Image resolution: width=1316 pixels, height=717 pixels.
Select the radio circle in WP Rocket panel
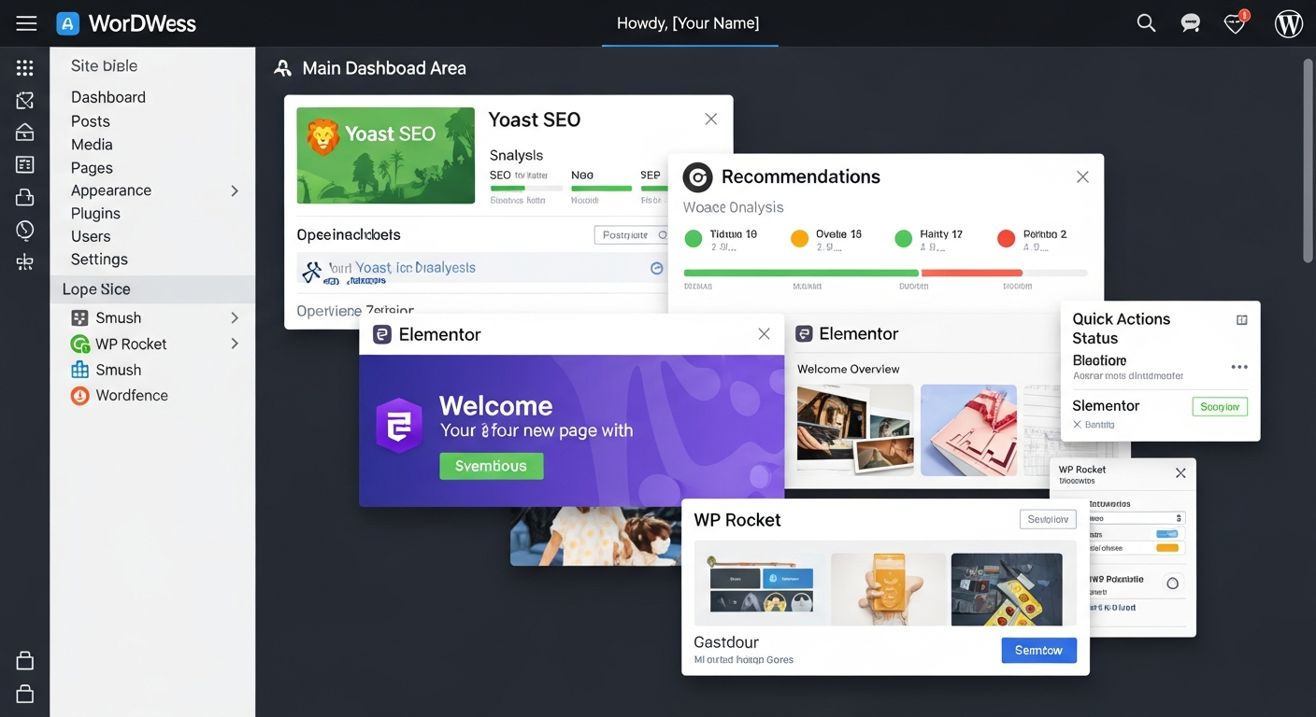(x=1172, y=583)
